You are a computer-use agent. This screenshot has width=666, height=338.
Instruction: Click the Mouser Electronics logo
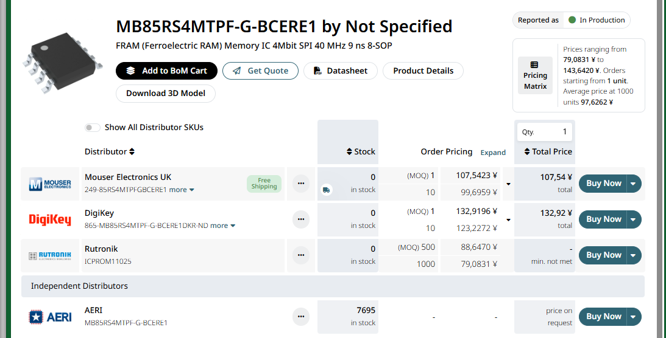tap(50, 184)
